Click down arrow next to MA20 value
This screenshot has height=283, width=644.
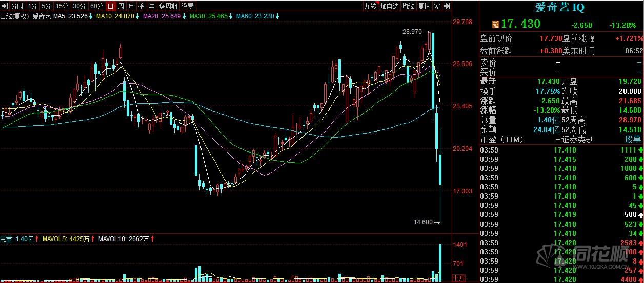point(184,16)
